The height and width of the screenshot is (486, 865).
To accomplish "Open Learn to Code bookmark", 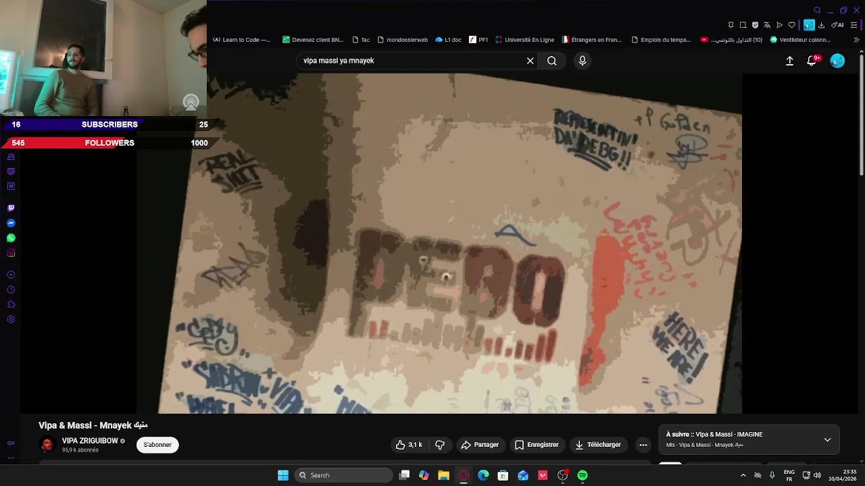I will 242,40.
